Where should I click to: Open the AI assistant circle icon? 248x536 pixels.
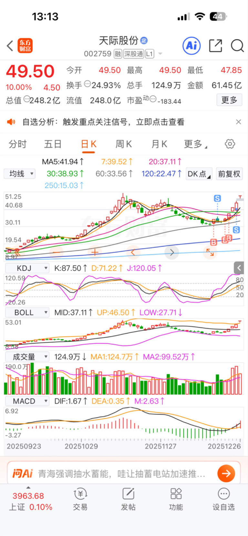[191, 46]
